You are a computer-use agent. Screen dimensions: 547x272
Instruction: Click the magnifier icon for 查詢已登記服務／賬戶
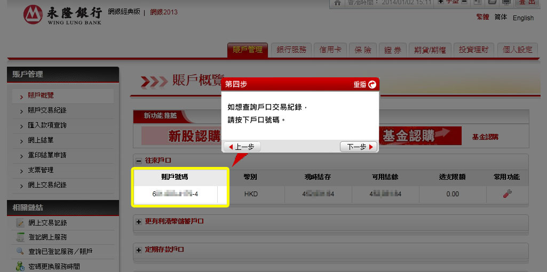tap(20, 252)
